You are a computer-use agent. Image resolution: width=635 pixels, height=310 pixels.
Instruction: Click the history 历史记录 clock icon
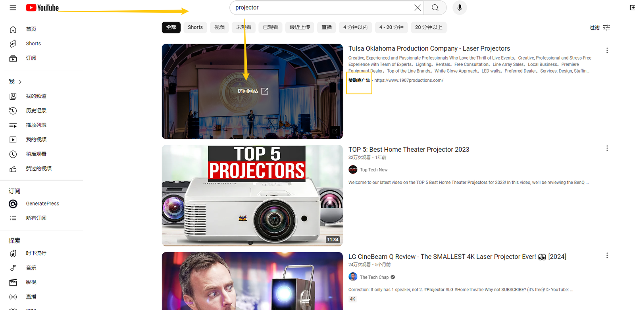click(13, 111)
